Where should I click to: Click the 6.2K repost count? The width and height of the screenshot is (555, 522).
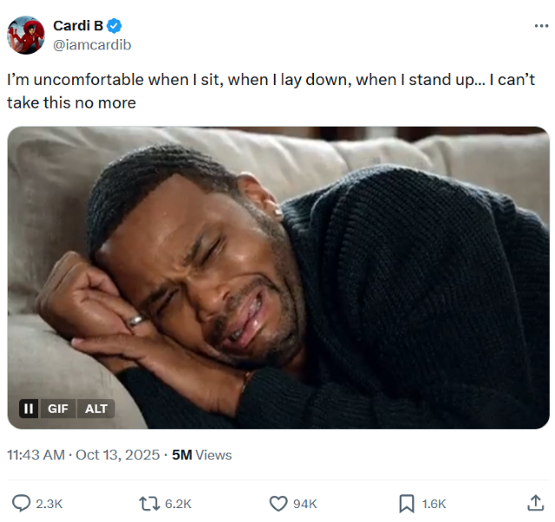tap(177, 504)
